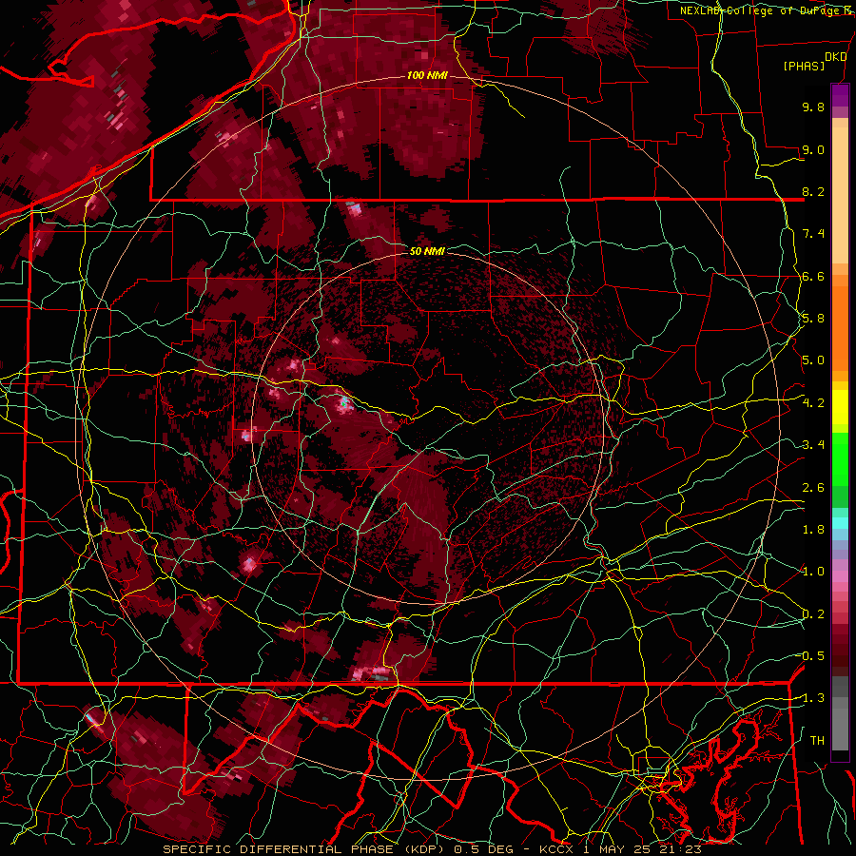Pick the bright yellow color bar segment
The height and width of the screenshot is (856, 856).
[x=840, y=407]
